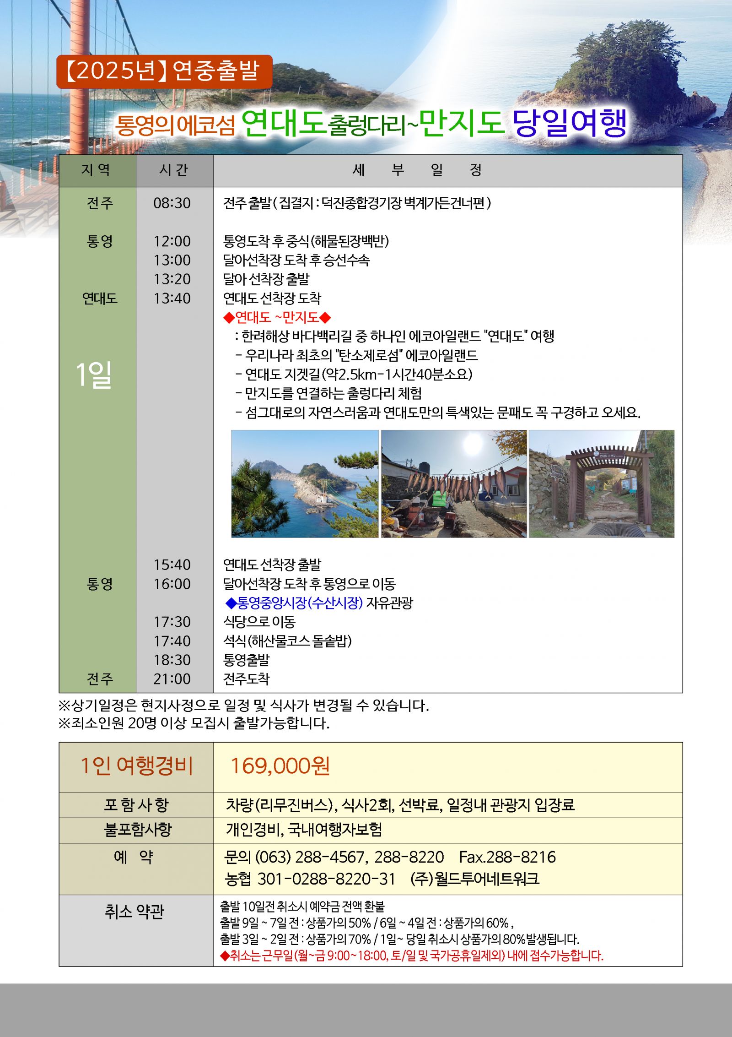Click 달아선착장 도착 후 승선수속 line

(296, 260)
